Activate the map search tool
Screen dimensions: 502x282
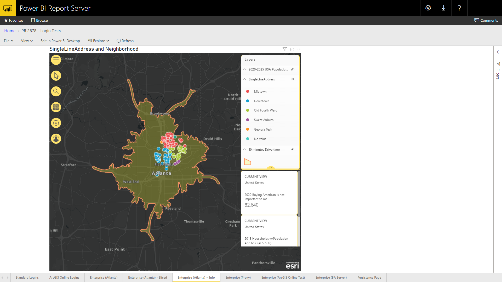tap(56, 91)
